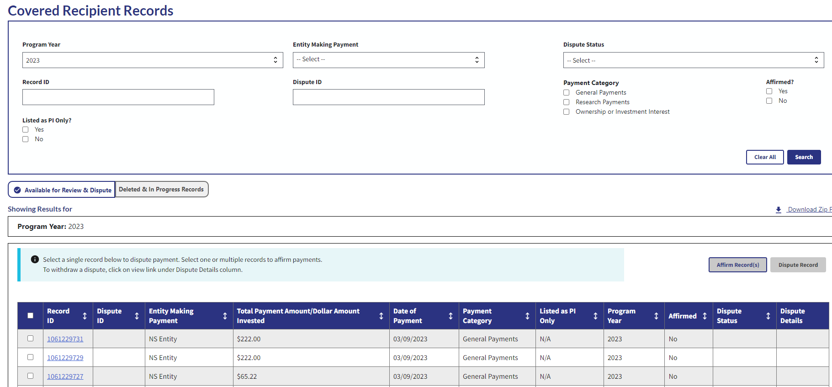Click the Download Zip file icon
Viewport: 832px width, 387px height.
pyautogui.click(x=779, y=210)
